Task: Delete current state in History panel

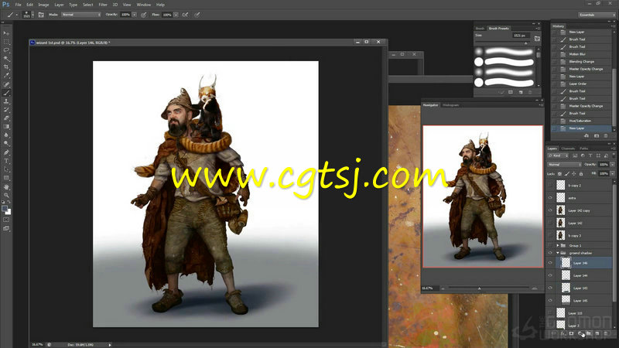Action: [x=606, y=136]
